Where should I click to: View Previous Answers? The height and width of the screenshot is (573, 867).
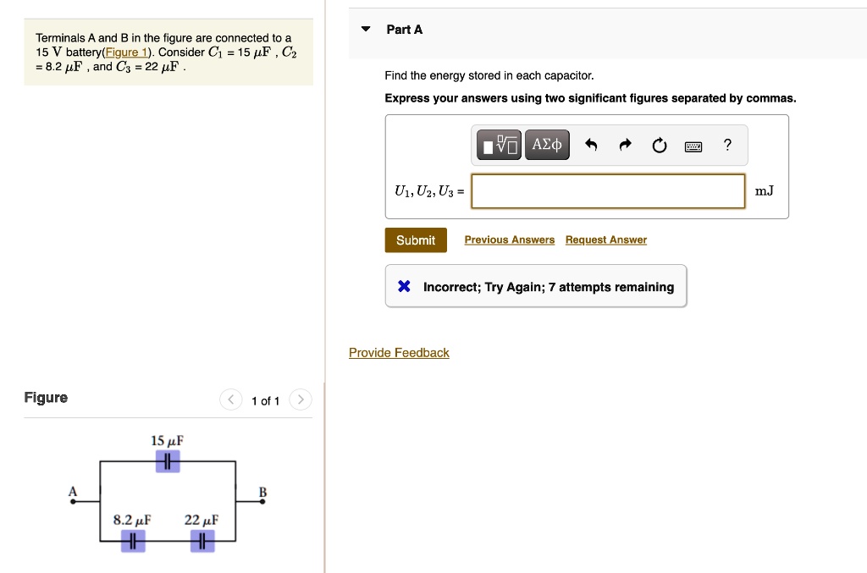tap(509, 240)
